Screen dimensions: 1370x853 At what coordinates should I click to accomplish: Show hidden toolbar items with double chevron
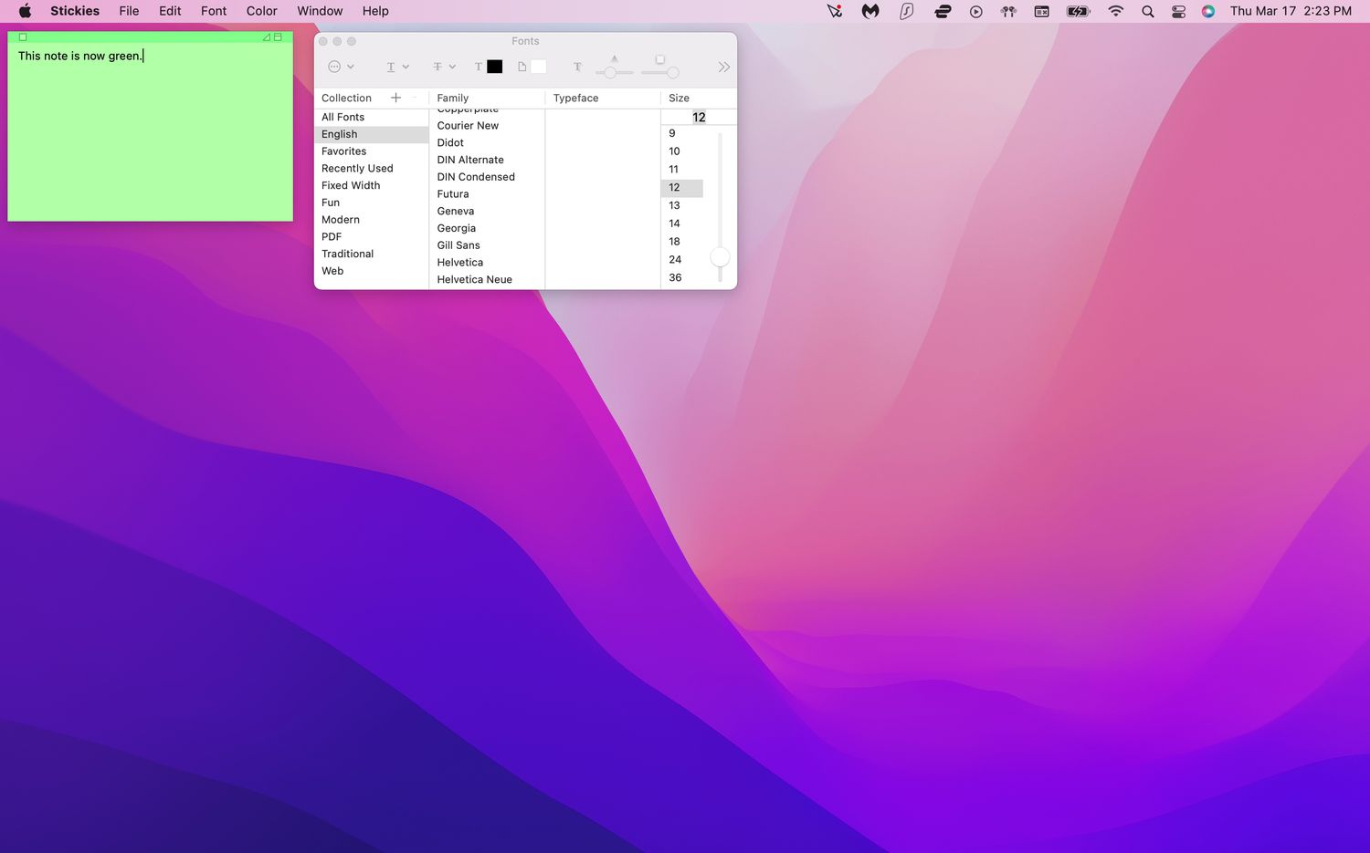coord(723,67)
